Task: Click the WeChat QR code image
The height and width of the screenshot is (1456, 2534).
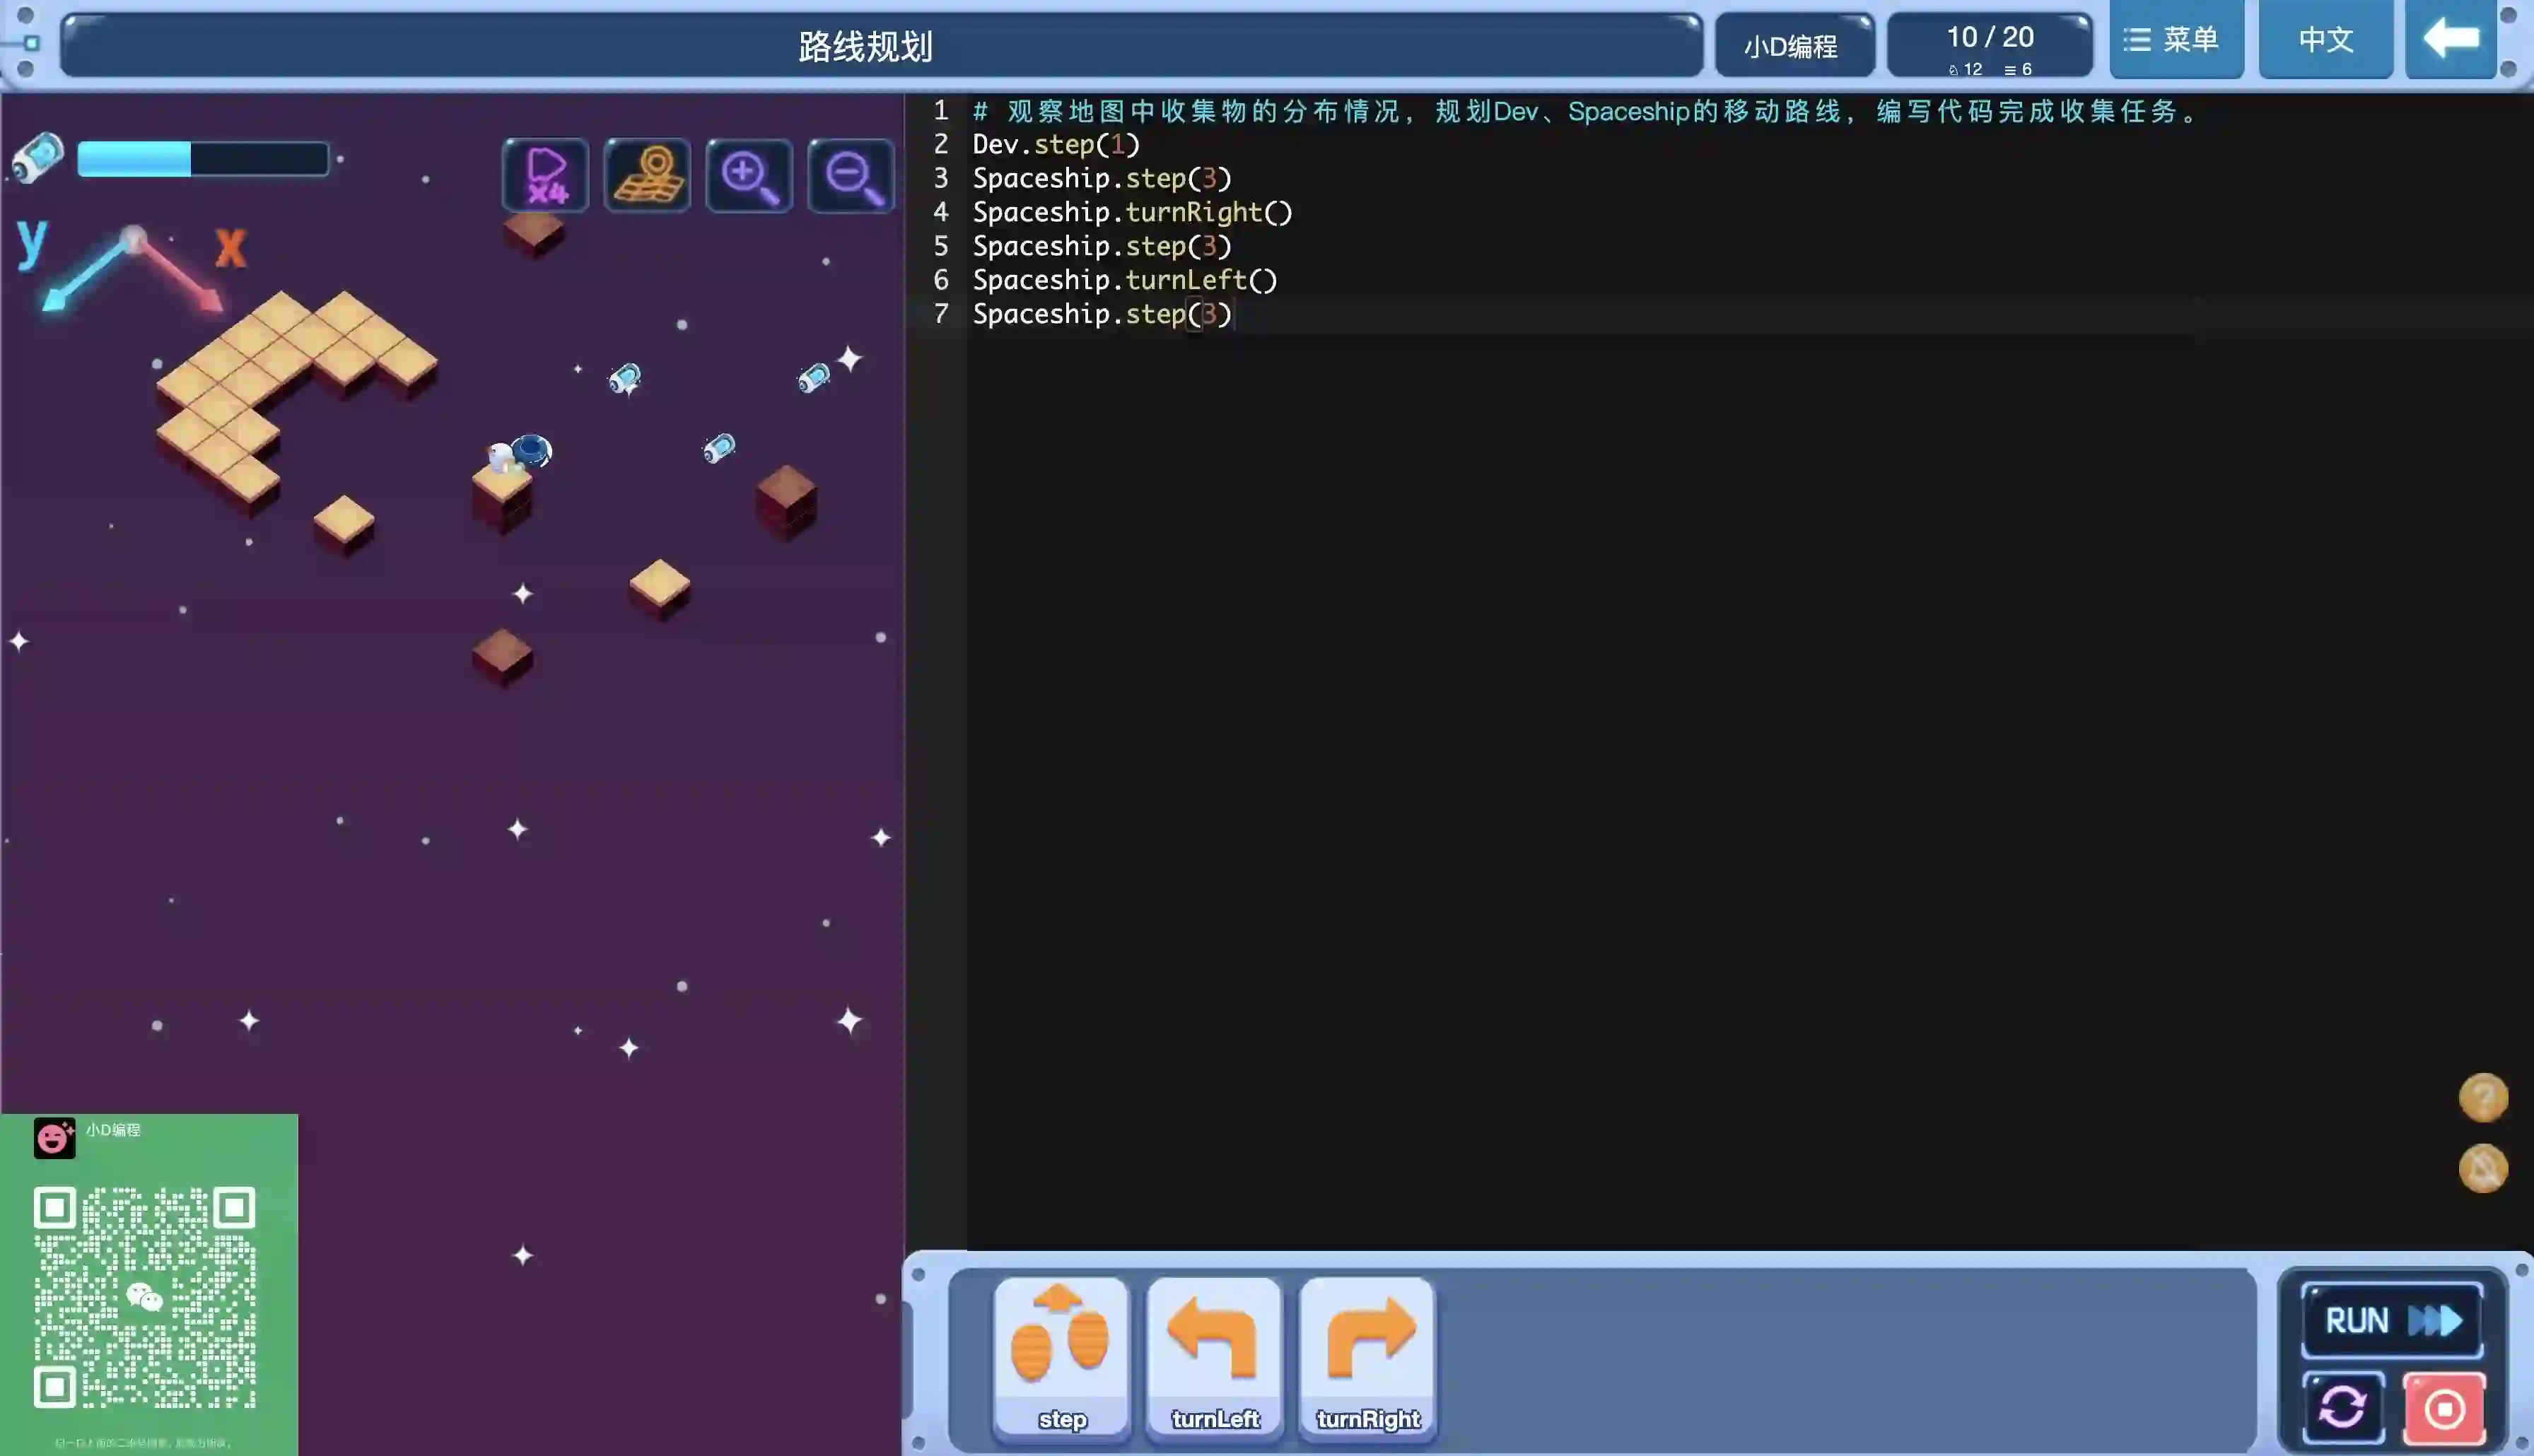Action: tap(145, 1298)
